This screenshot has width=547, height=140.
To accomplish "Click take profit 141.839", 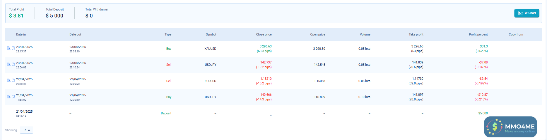I will tap(418, 62).
